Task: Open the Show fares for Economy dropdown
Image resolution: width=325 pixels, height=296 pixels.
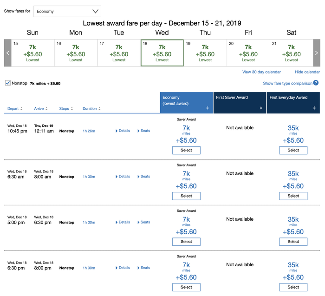Action: click(x=67, y=11)
